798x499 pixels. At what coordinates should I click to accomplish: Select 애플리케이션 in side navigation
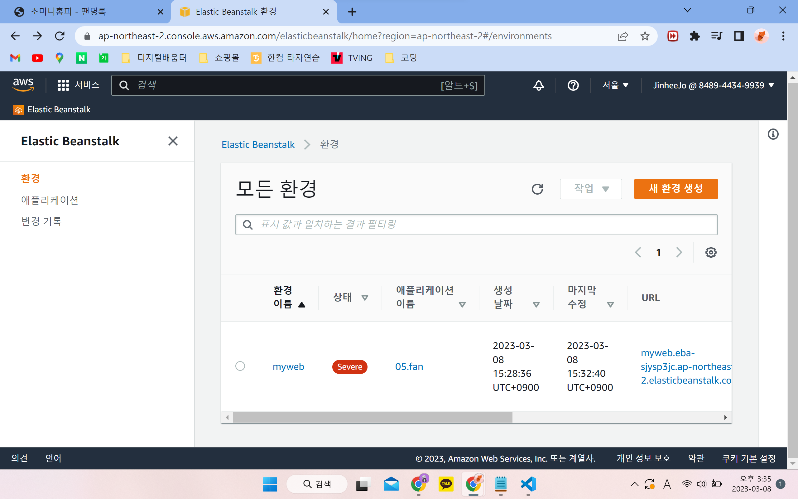(50, 200)
